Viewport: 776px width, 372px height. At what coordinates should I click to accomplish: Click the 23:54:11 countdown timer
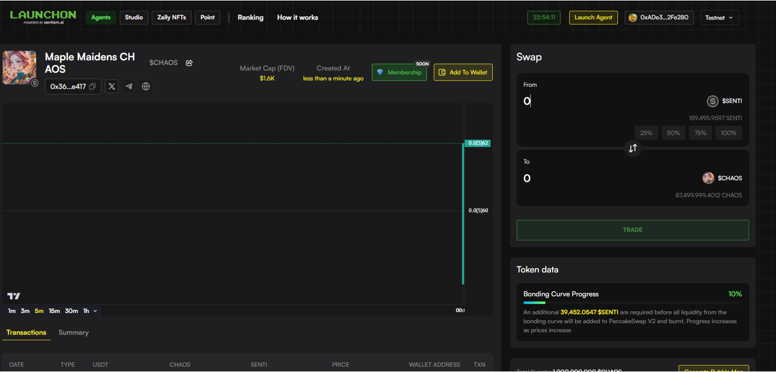pos(544,18)
